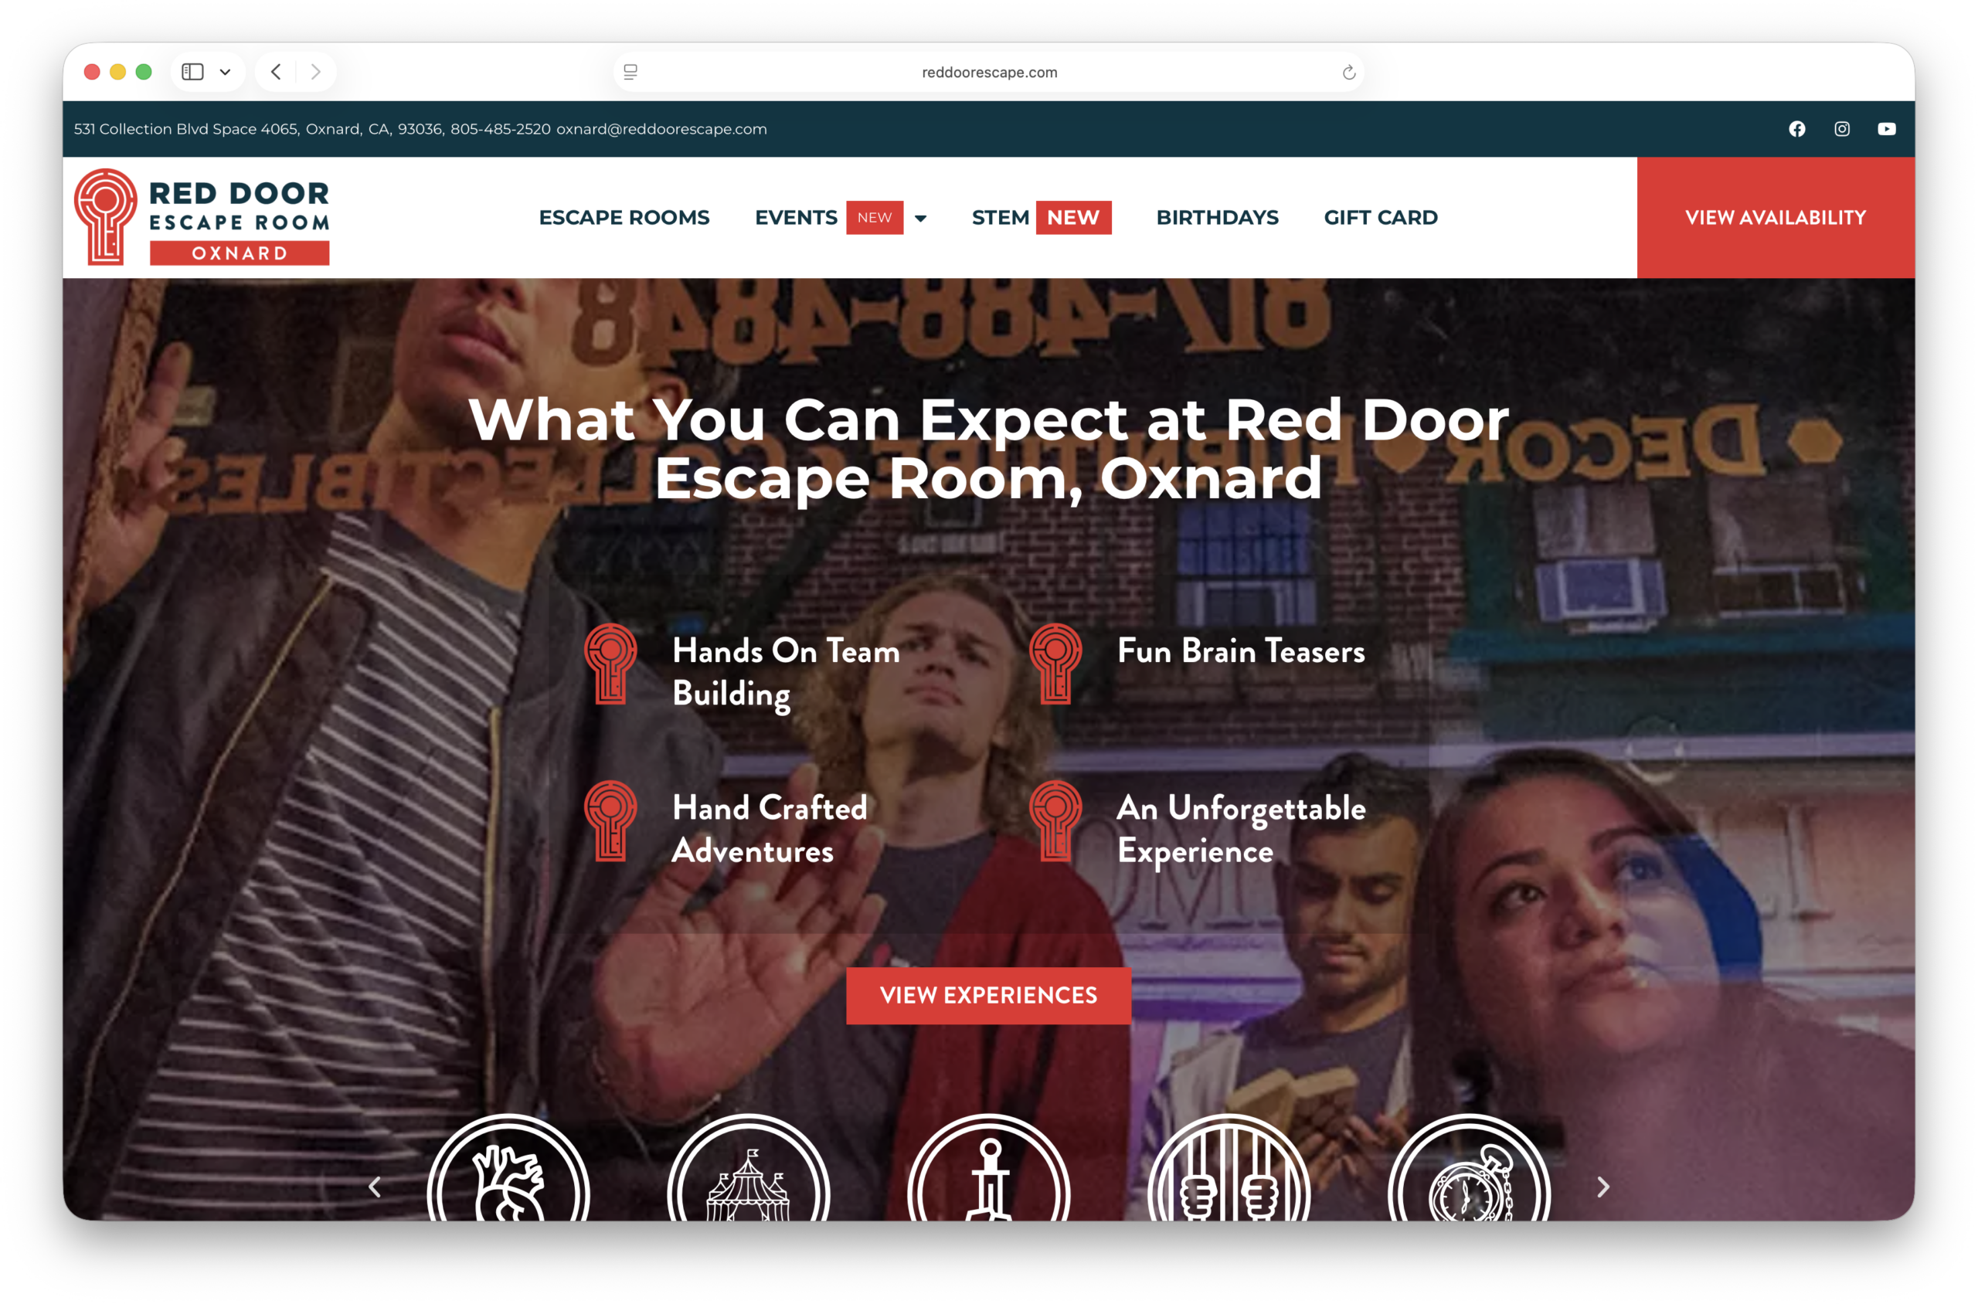Click the reddoorescape.com address field

(x=989, y=73)
